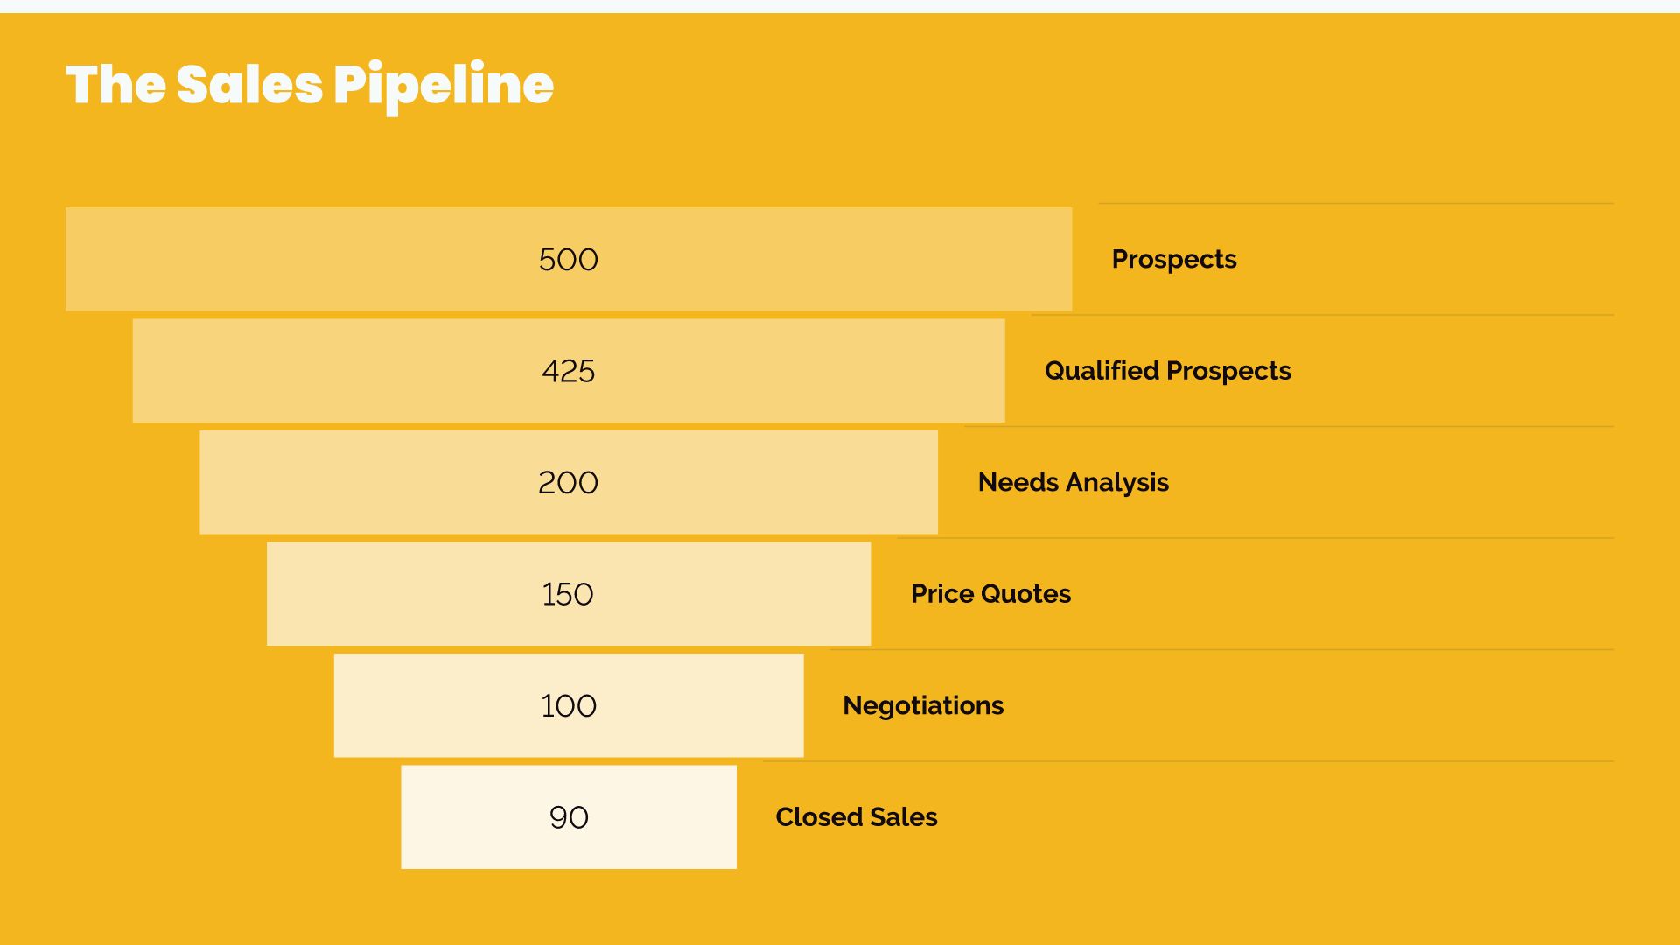The height and width of the screenshot is (945, 1680).
Task: Select the 200 funnel bar
Action: [569, 482]
